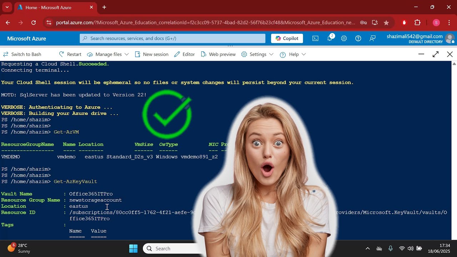Open the Cloud Shell icon in the Azure header

pos(315,38)
